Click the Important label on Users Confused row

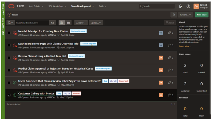coord(123,81)
